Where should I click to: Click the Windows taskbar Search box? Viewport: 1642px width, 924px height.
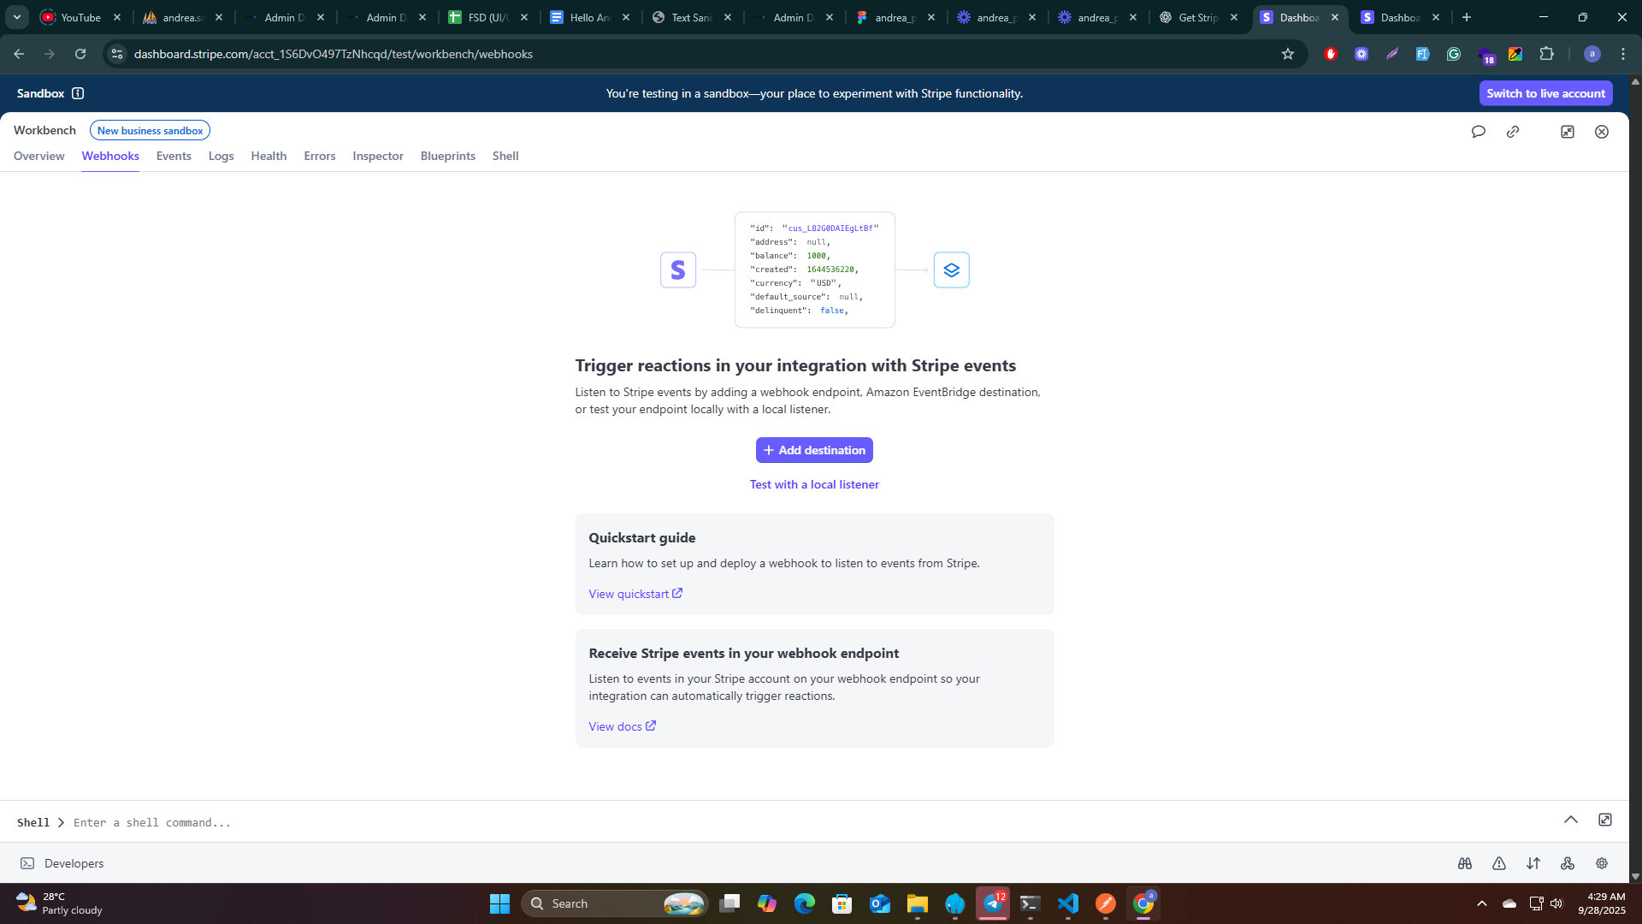(x=615, y=903)
